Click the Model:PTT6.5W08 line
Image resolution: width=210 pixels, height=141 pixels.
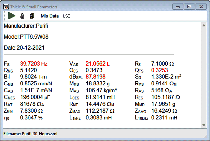pos(26,37)
